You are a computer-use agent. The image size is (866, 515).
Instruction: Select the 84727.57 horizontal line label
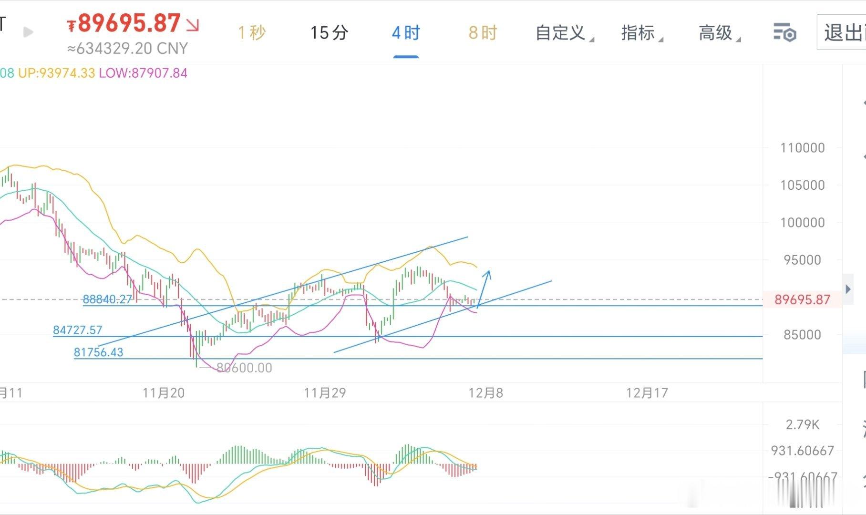click(x=78, y=330)
